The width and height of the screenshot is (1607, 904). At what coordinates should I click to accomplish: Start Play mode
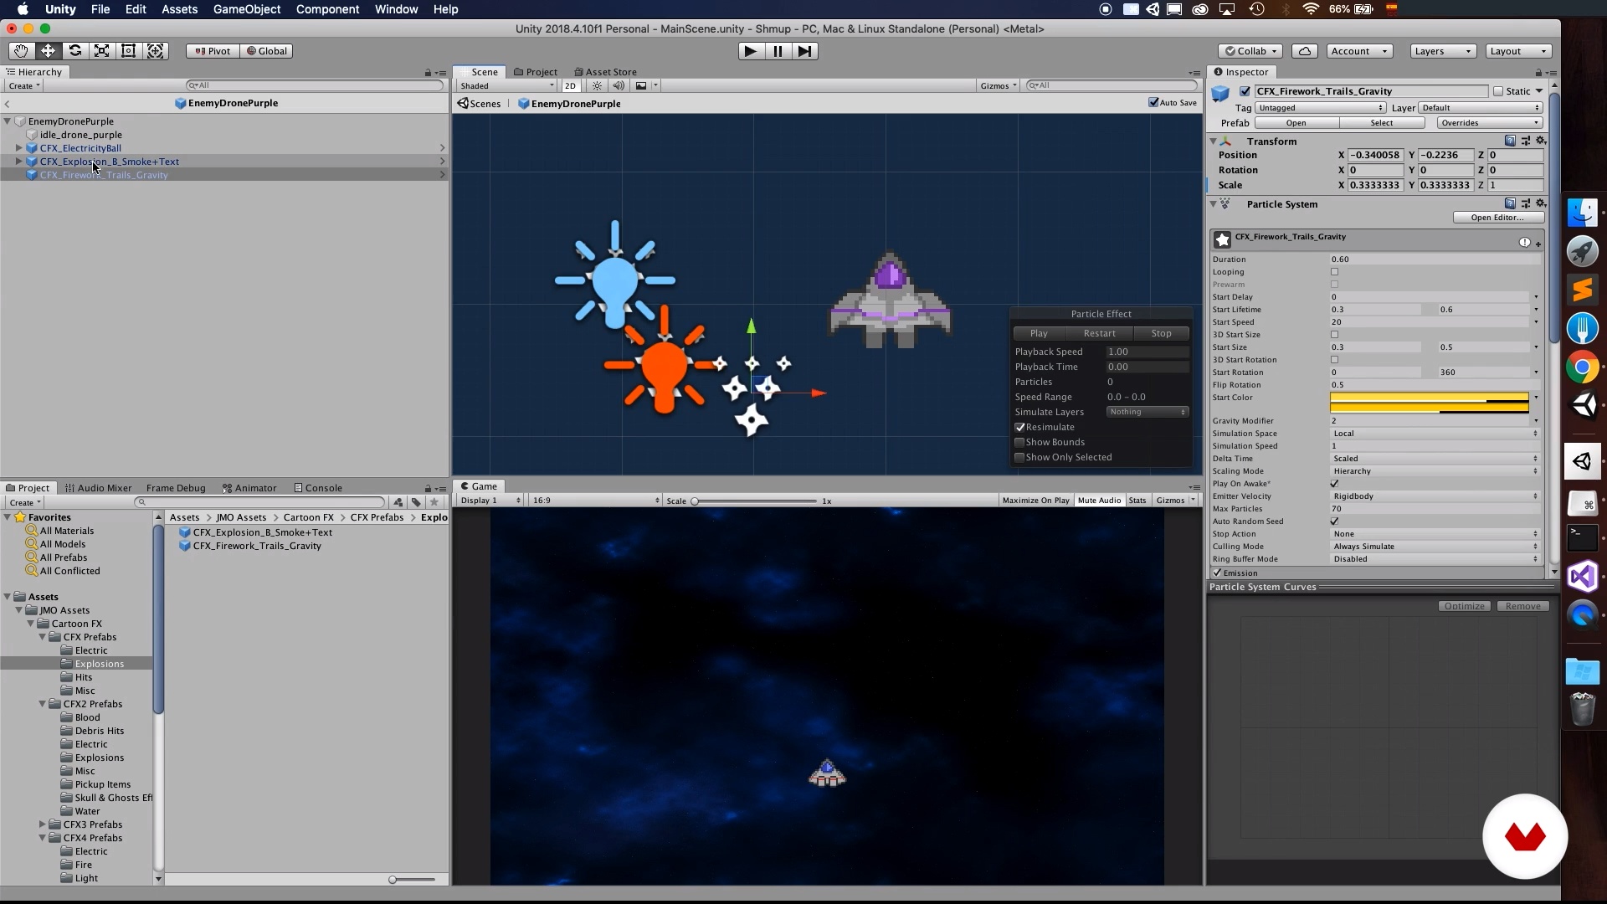click(751, 51)
